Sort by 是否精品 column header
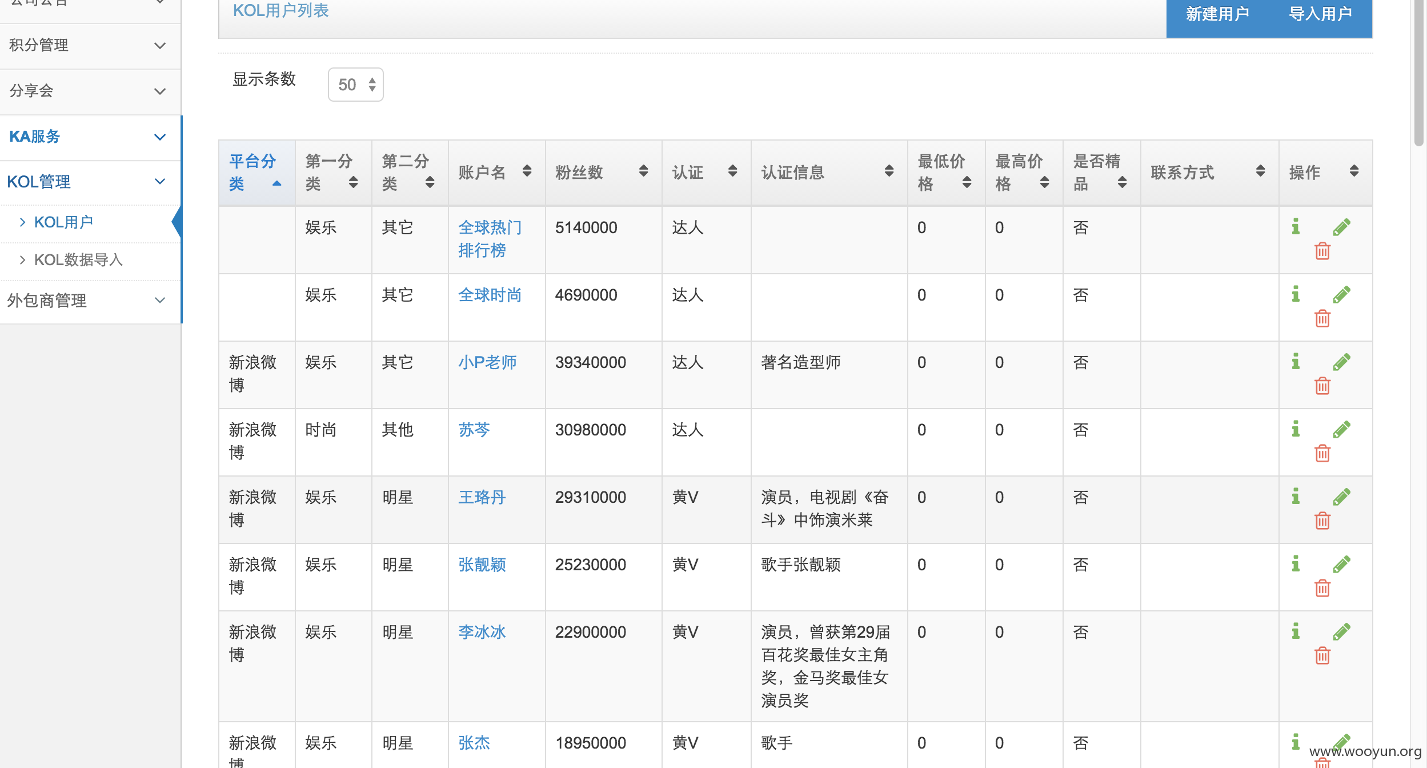The width and height of the screenshot is (1427, 768). tap(1102, 173)
